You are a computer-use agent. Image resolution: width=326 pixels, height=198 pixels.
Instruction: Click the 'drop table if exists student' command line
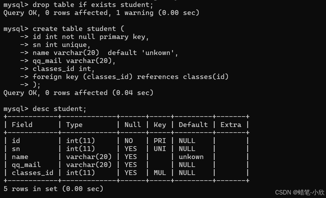point(93,5)
